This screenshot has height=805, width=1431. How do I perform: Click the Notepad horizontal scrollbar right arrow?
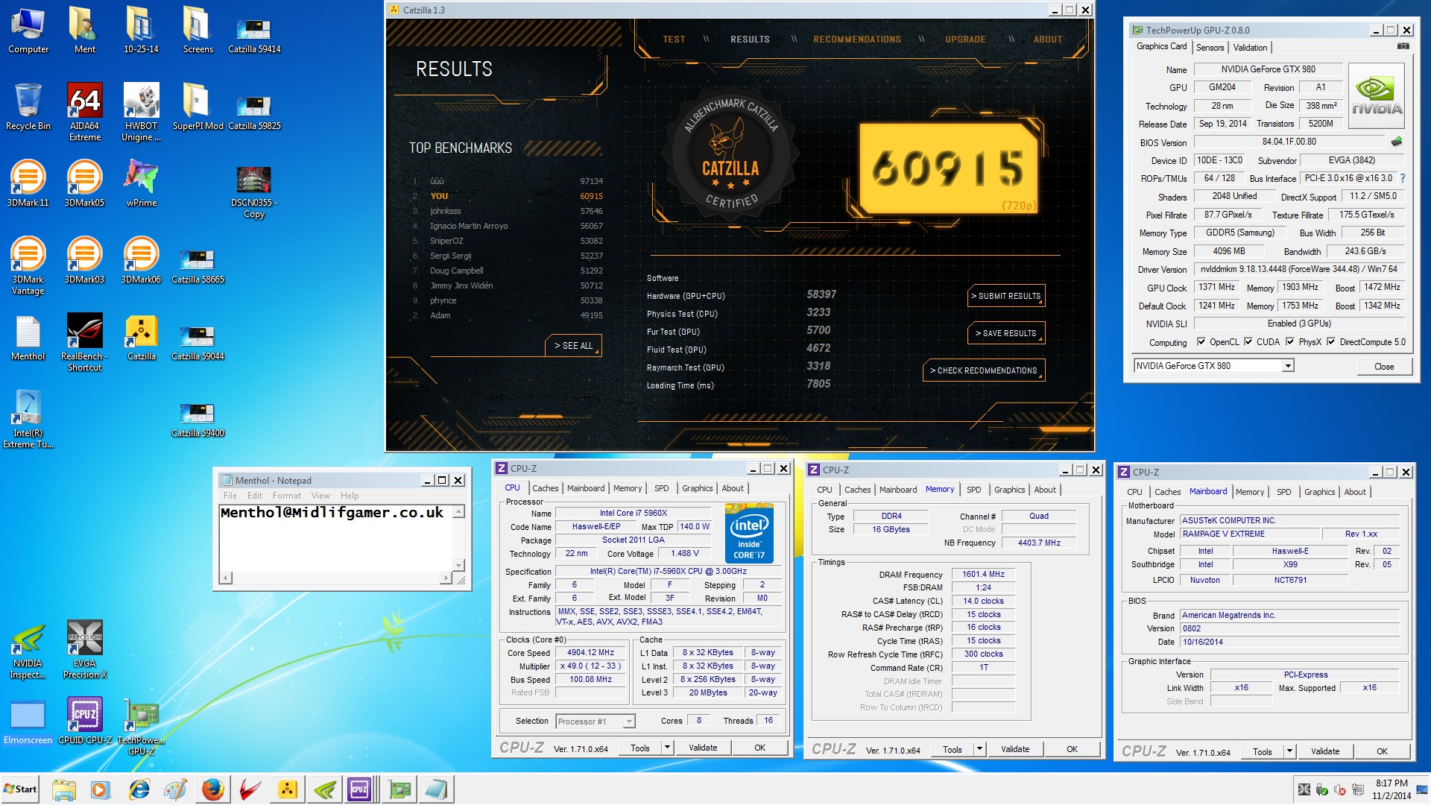coord(446,578)
